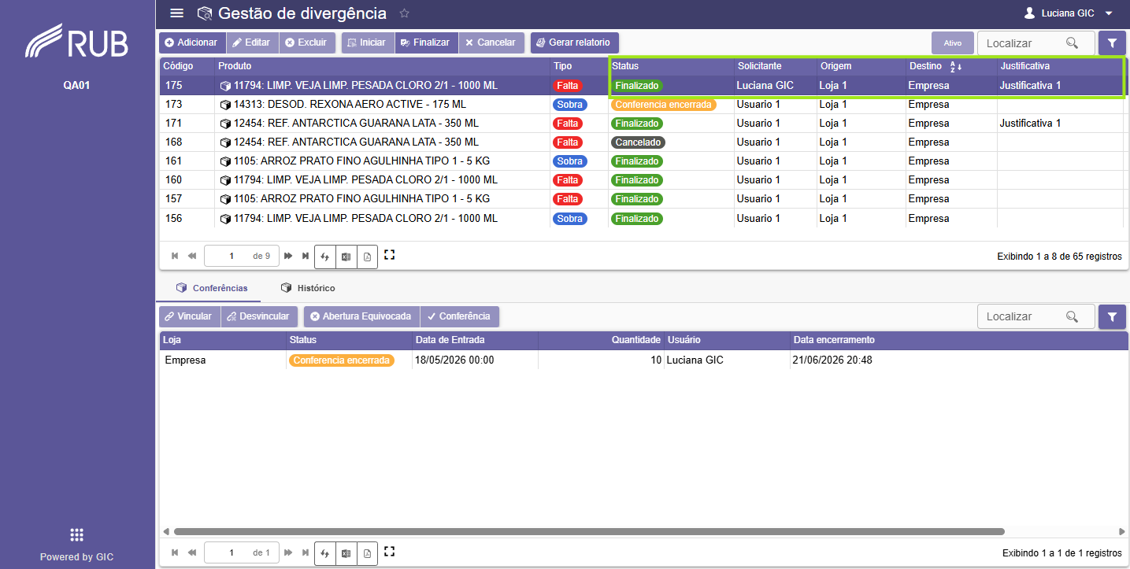Focus the Localizar field above the Conferências grid

pos(1036,316)
